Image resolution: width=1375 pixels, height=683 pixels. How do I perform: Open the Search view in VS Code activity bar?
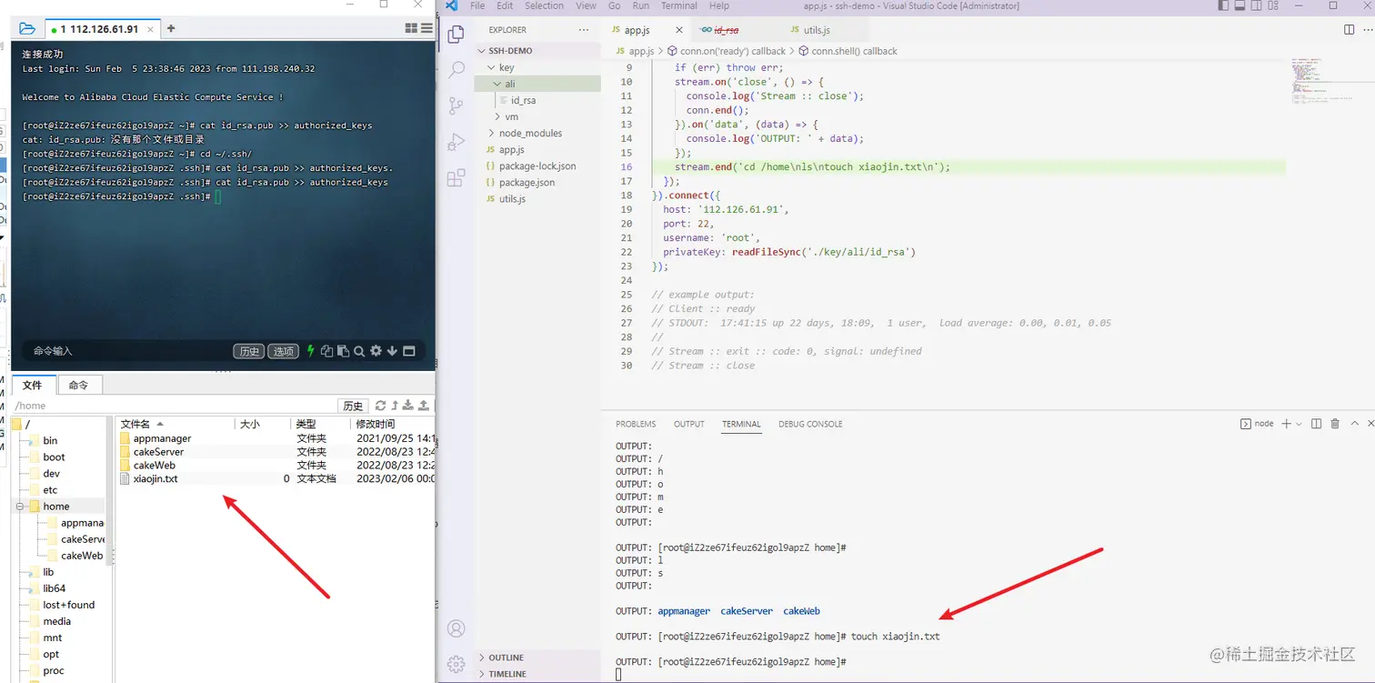pos(457,69)
